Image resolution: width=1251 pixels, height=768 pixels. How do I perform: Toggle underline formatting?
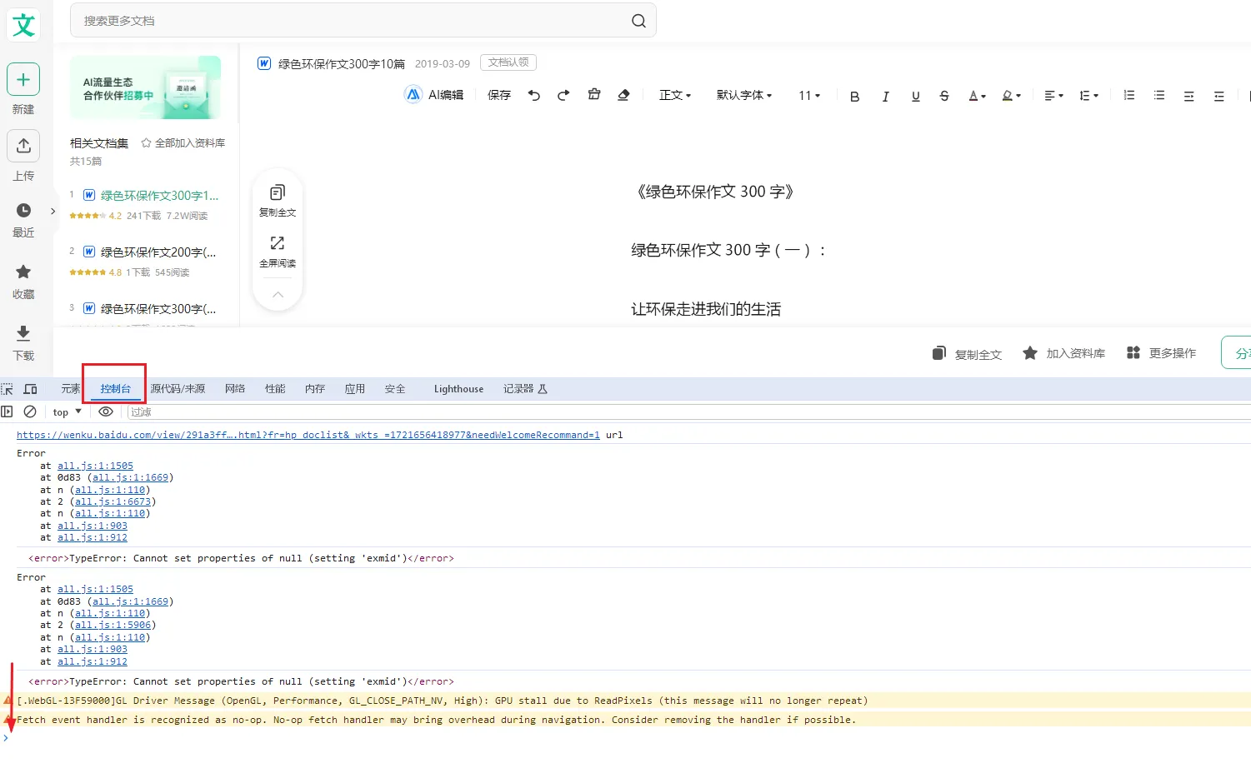coord(916,96)
